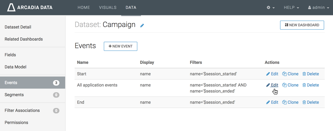Viewport: 333px width, 131px height.
Task: Delete the End event
Action: click(x=310, y=102)
